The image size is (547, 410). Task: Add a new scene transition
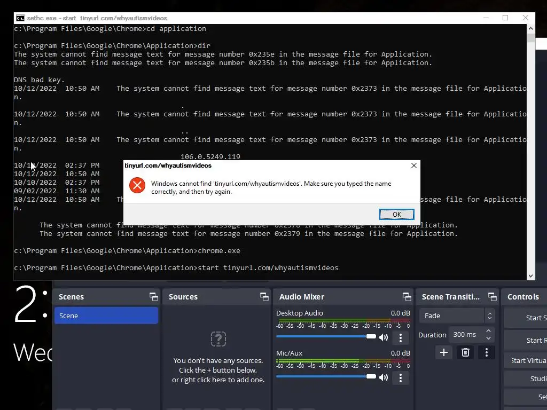[x=444, y=352]
